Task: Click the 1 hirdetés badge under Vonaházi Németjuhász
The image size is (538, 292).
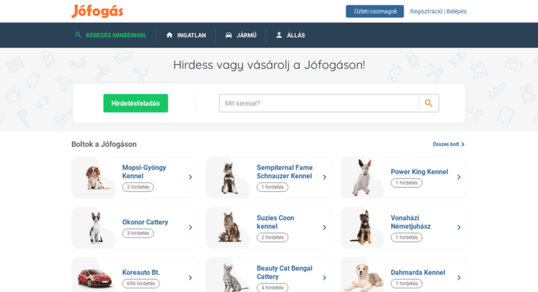Action: [406, 237]
